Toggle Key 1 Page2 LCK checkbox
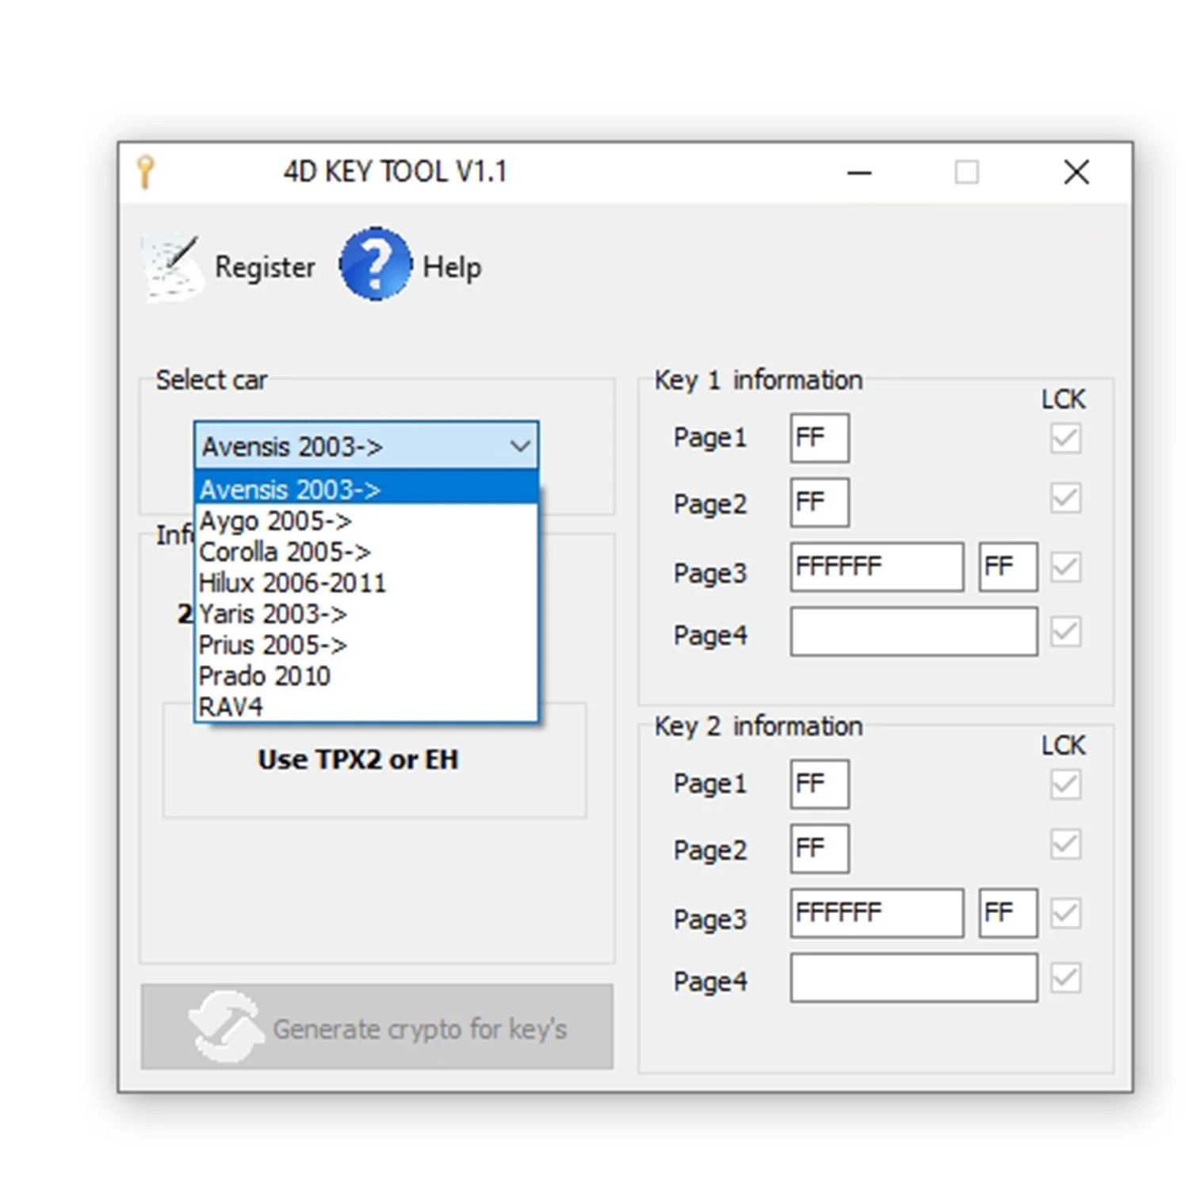 (x=1065, y=498)
